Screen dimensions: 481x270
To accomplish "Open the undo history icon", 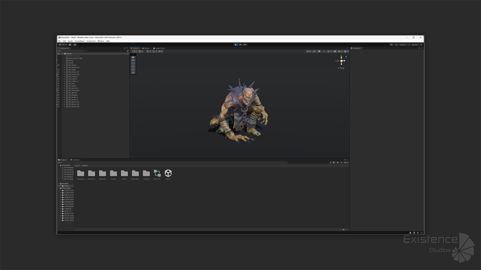I will [x=391, y=45].
